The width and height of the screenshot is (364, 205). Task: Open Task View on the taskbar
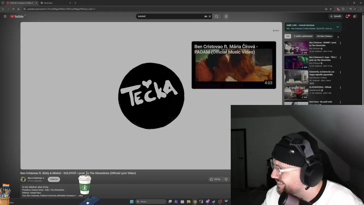click(x=170, y=202)
